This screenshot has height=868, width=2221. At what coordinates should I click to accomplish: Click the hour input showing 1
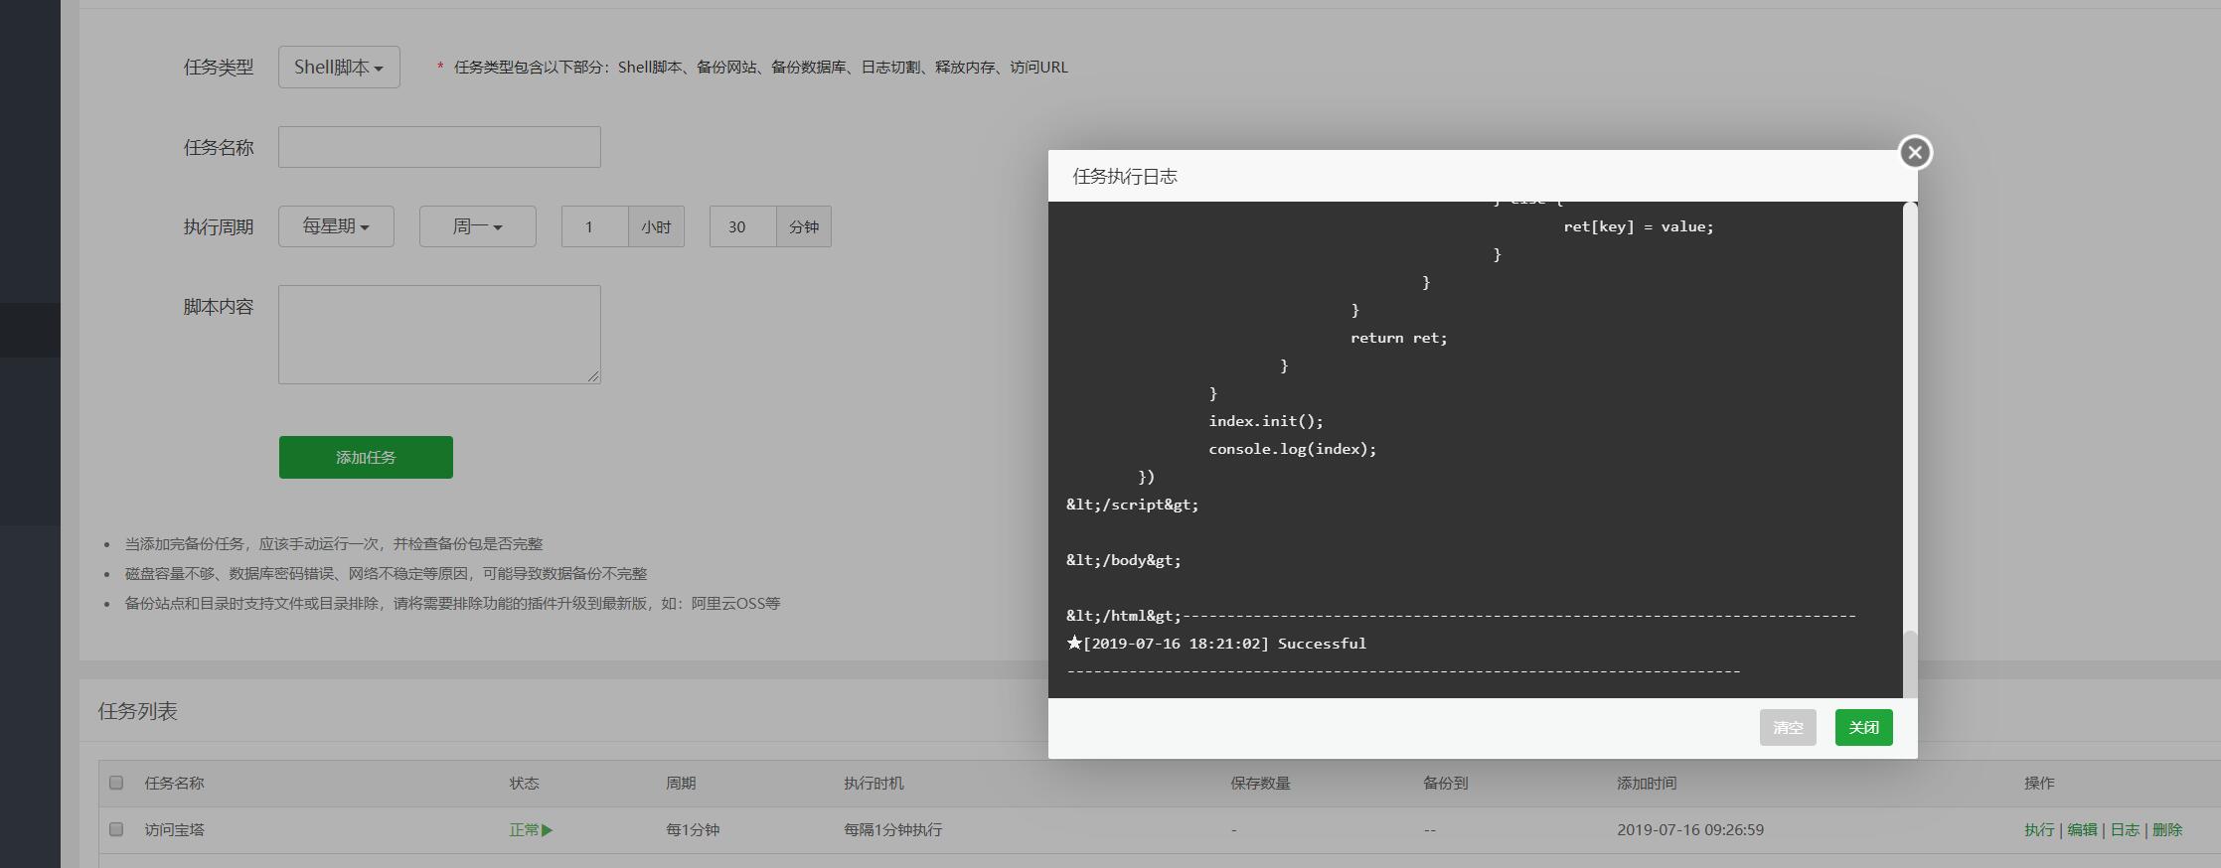(594, 226)
